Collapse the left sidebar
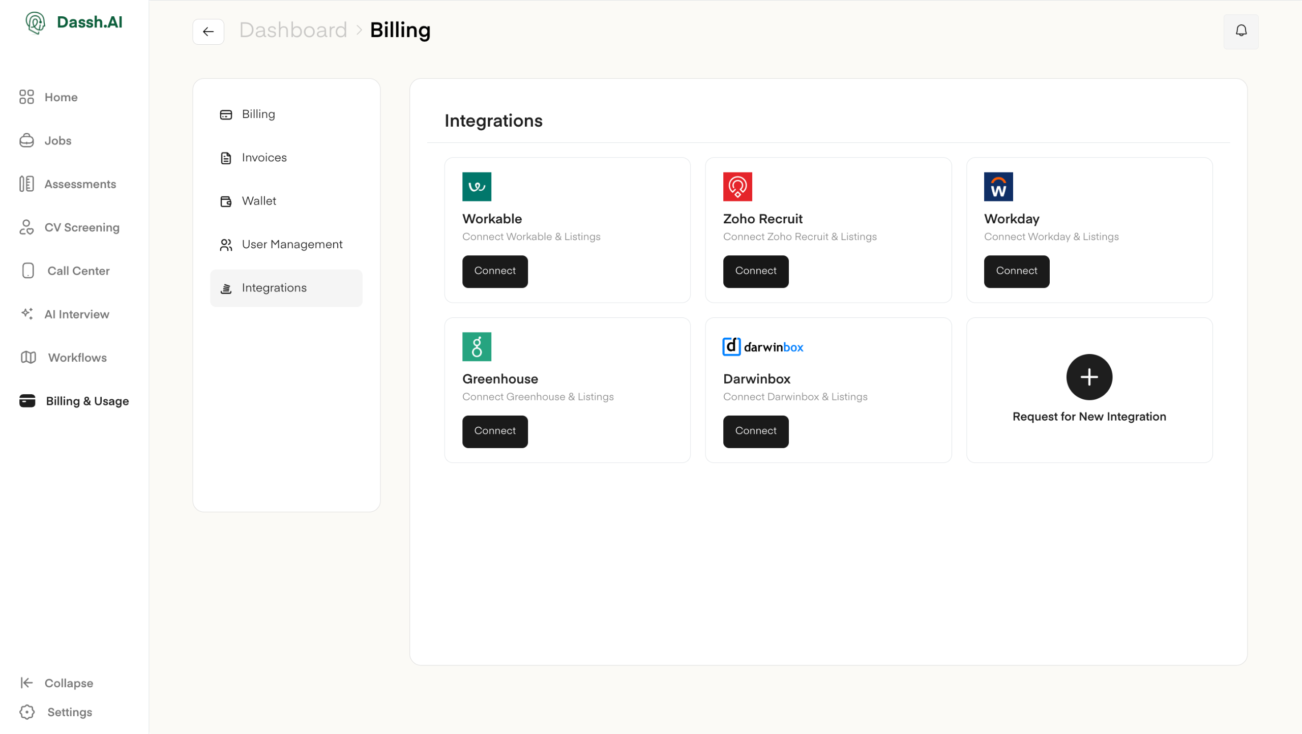Viewport: 1302px width, 734px height. (56, 683)
